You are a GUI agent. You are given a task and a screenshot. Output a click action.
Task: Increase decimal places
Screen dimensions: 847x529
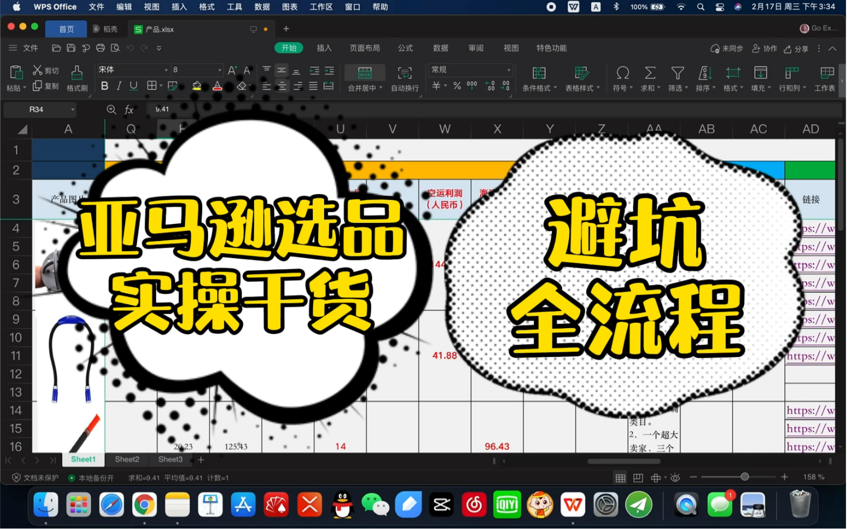pos(490,85)
